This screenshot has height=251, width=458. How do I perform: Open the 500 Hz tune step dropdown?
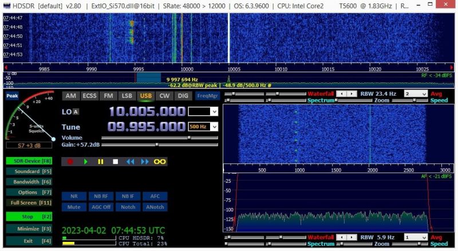click(x=215, y=127)
